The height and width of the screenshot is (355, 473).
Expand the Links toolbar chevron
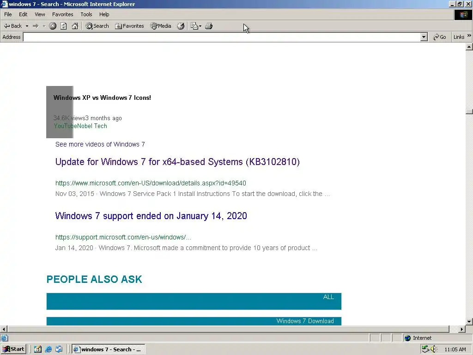pyautogui.click(x=469, y=36)
